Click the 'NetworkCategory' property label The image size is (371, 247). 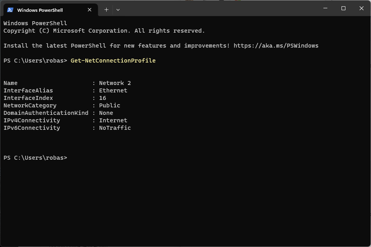tap(30, 105)
